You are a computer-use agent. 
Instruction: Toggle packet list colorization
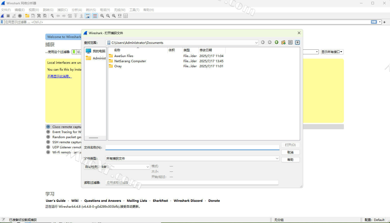tap(95, 16)
